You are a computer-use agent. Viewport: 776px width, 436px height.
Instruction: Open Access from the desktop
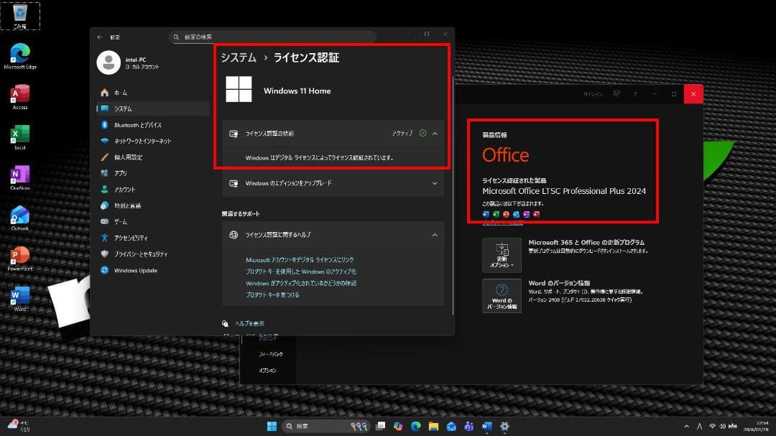[x=19, y=94]
